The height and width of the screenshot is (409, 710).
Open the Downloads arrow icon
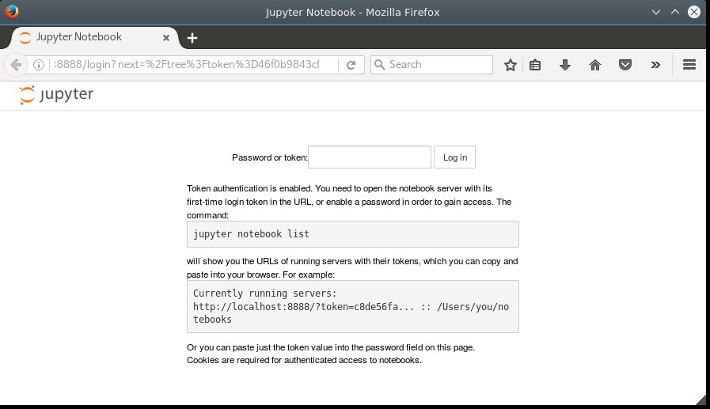(564, 65)
